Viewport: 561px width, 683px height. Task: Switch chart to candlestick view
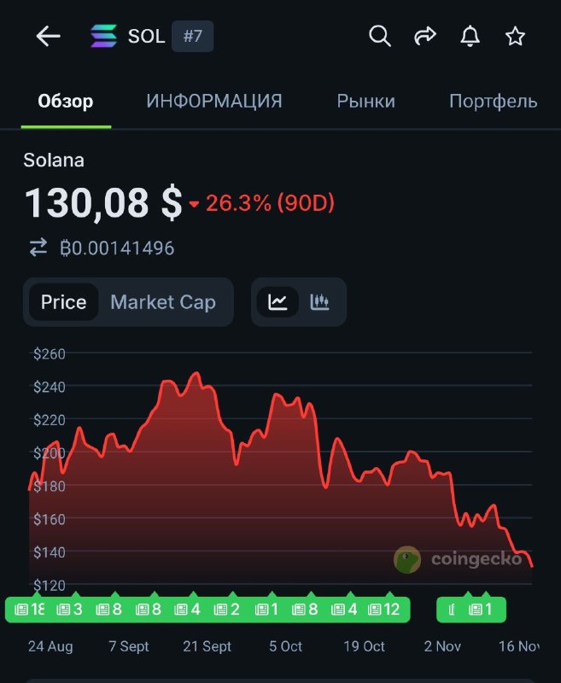click(320, 301)
